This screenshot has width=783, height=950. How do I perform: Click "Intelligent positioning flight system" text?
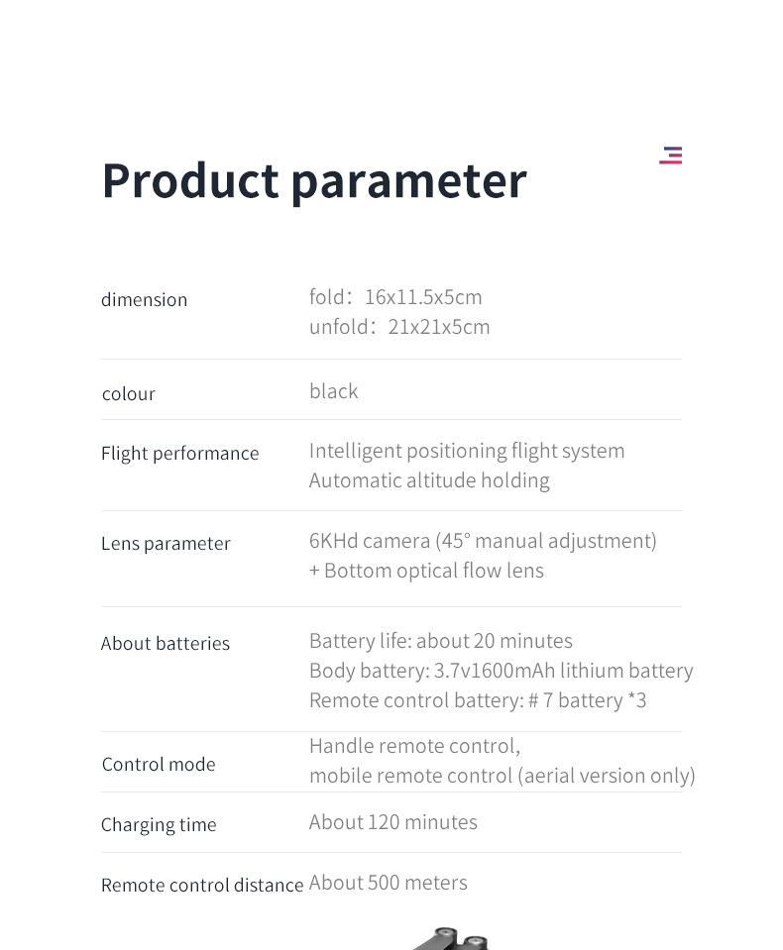click(x=467, y=451)
